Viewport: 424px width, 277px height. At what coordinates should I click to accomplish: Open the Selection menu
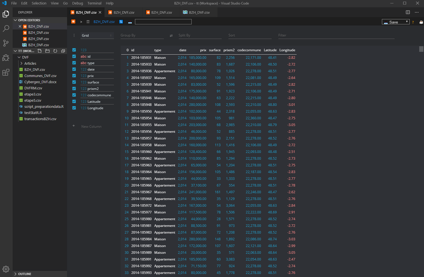tap(39, 3)
